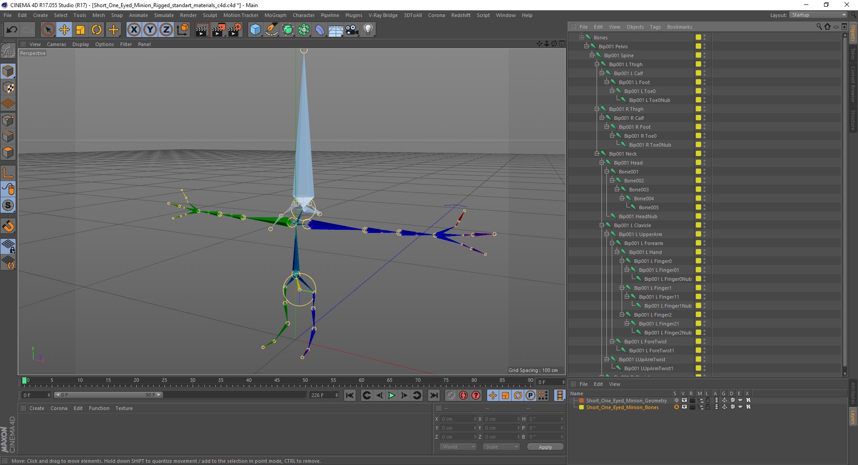Toggle visibility eye for Short_One_Eyed_Minion_Bones layer
This screenshot has width=858, height=465.
pyautogui.click(x=684, y=407)
